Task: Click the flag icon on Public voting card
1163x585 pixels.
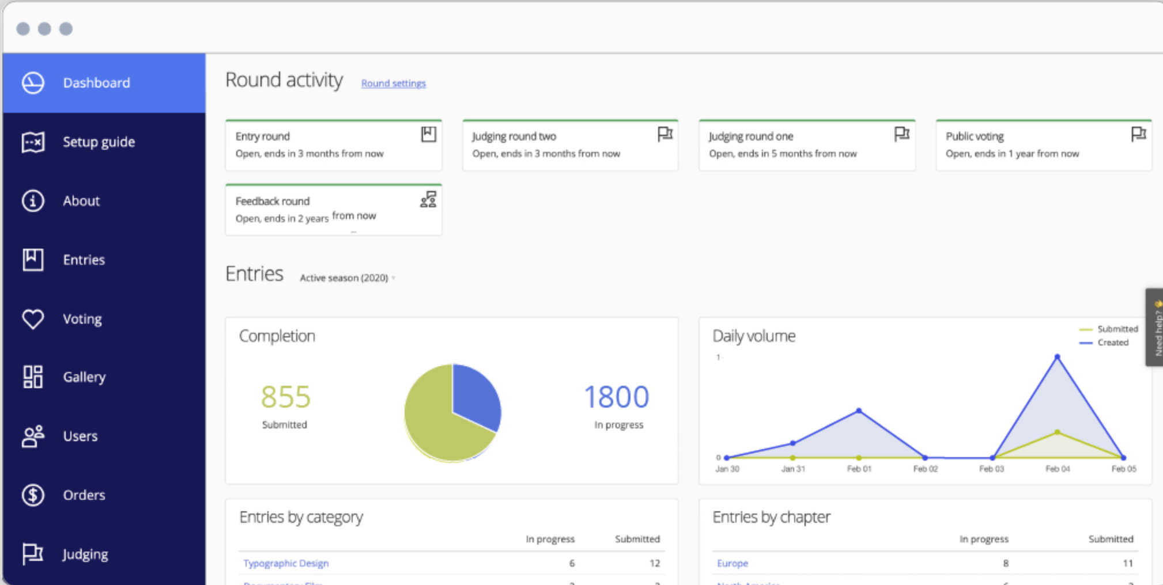Action: point(1139,134)
